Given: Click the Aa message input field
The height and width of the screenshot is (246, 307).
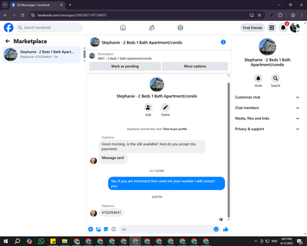Looking at the screenshot, I should pos(166,229).
